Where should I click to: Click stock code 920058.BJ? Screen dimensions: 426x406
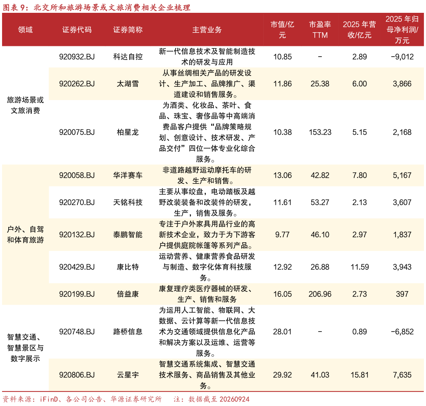tap(77, 175)
